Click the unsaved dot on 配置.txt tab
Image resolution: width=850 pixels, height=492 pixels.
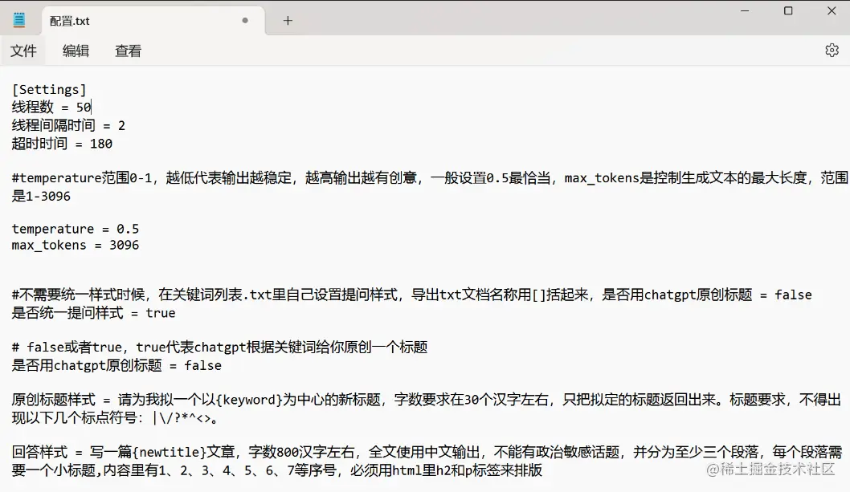pyautogui.click(x=245, y=21)
